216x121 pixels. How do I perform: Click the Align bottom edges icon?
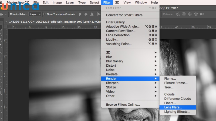[92, 14]
